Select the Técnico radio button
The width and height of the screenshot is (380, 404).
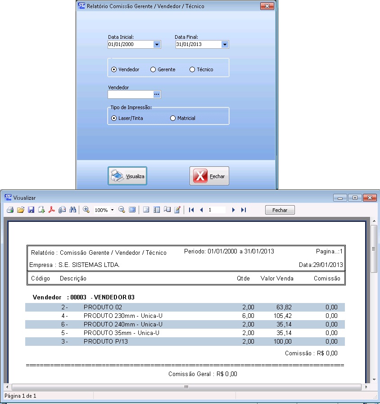click(192, 69)
